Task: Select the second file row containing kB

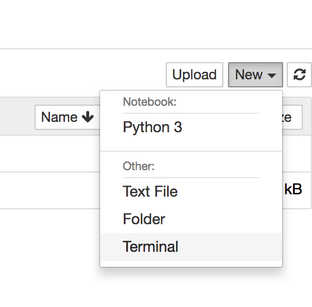Action: (50, 190)
